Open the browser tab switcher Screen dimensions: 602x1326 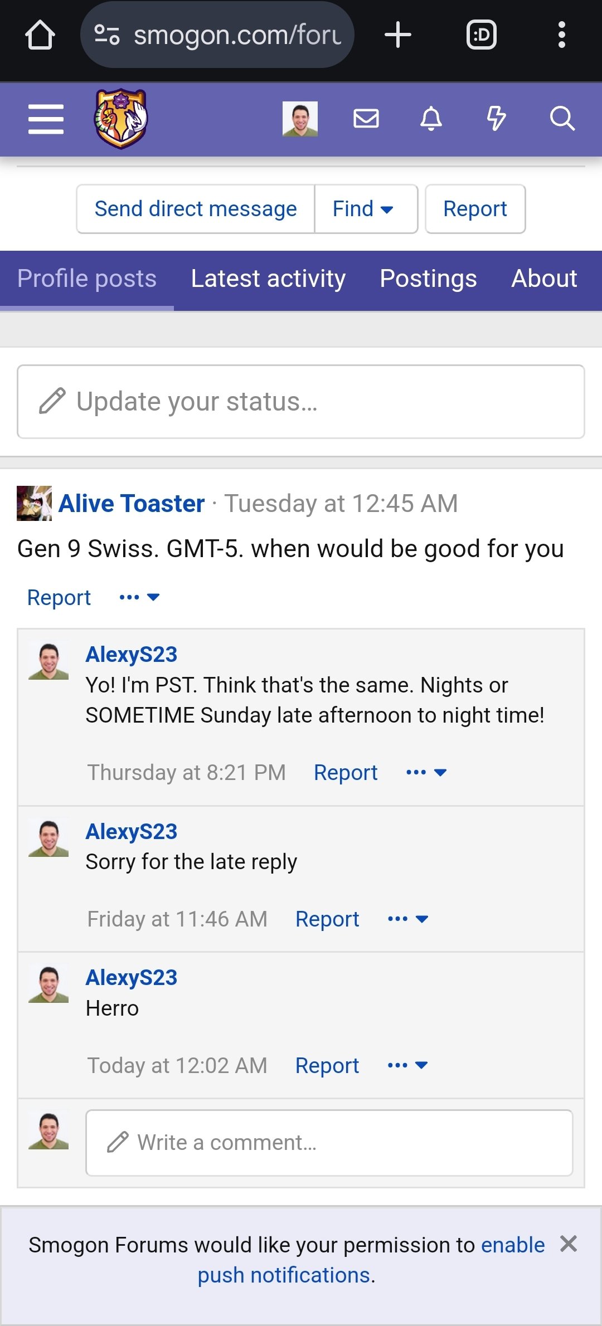pos(481,35)
